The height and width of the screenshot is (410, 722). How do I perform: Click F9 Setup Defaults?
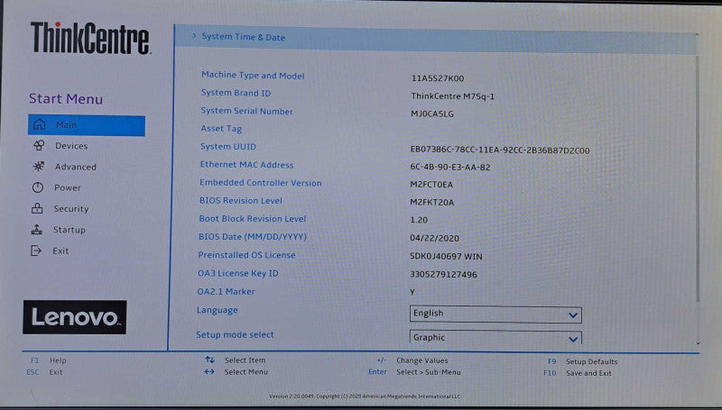tap(582, 361)
